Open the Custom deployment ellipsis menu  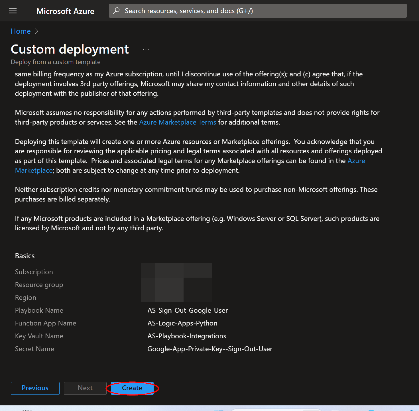tap(146, 49)
